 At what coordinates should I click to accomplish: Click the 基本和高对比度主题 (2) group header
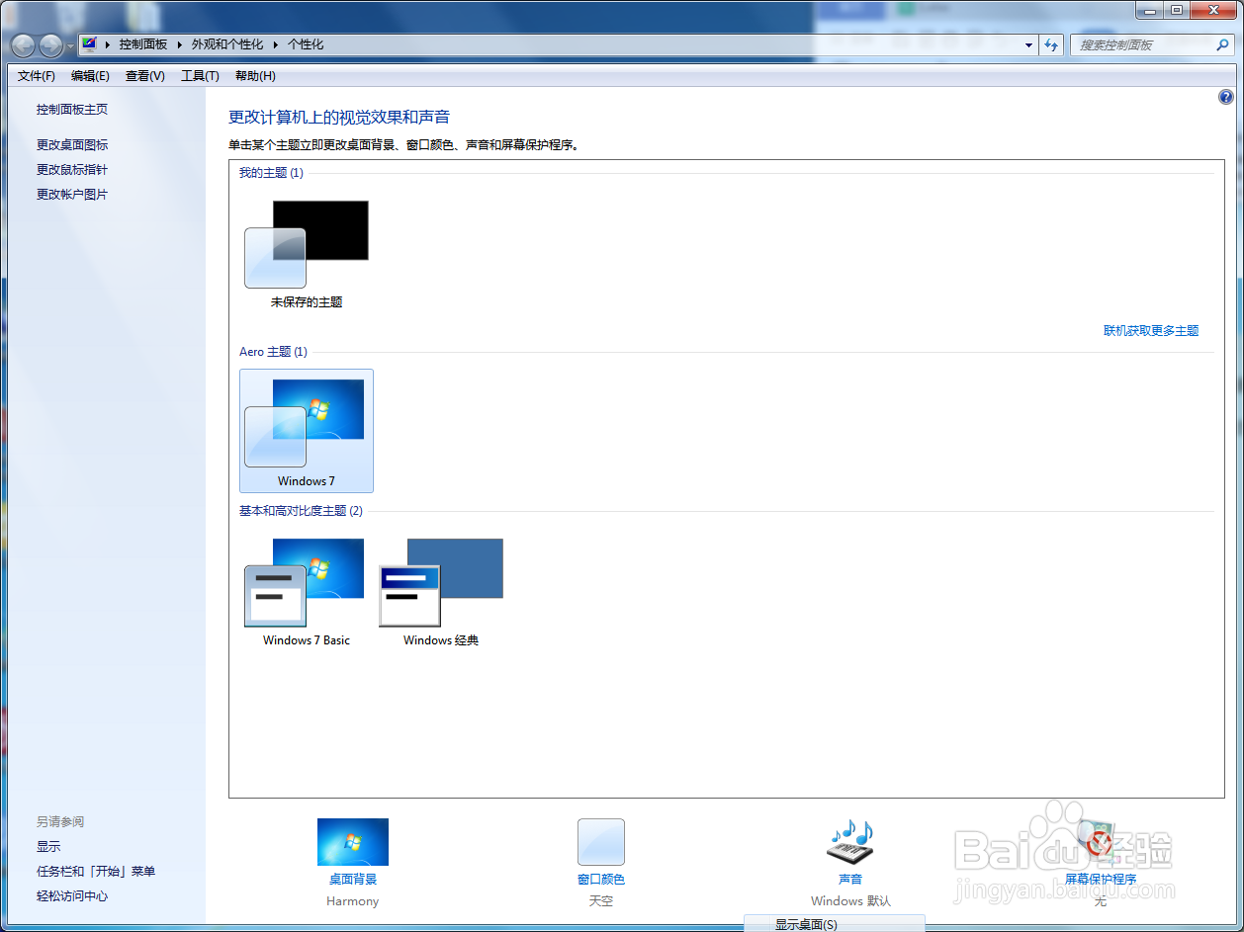point(301,511)
